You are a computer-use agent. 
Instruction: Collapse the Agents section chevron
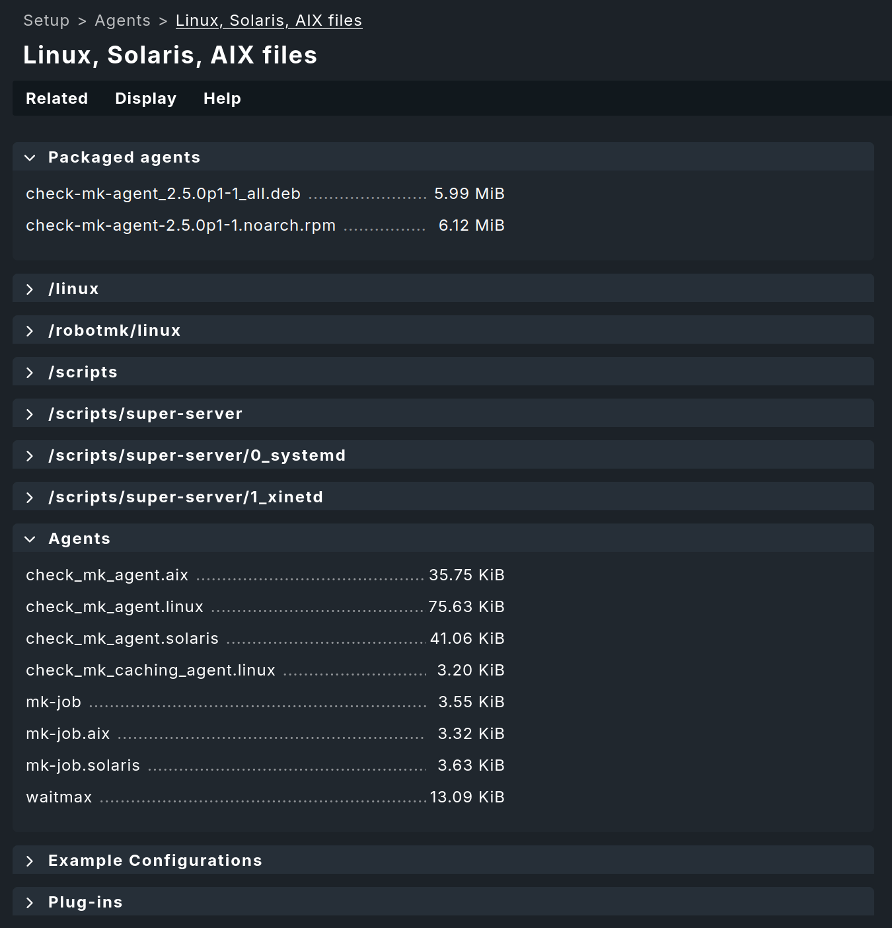tap(30, 539)
